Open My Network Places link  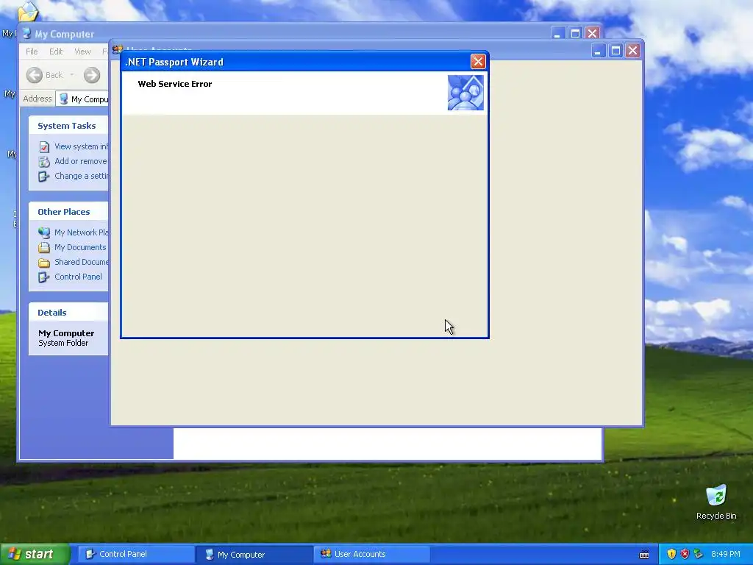pyautogui.click(x=81, y=232)
